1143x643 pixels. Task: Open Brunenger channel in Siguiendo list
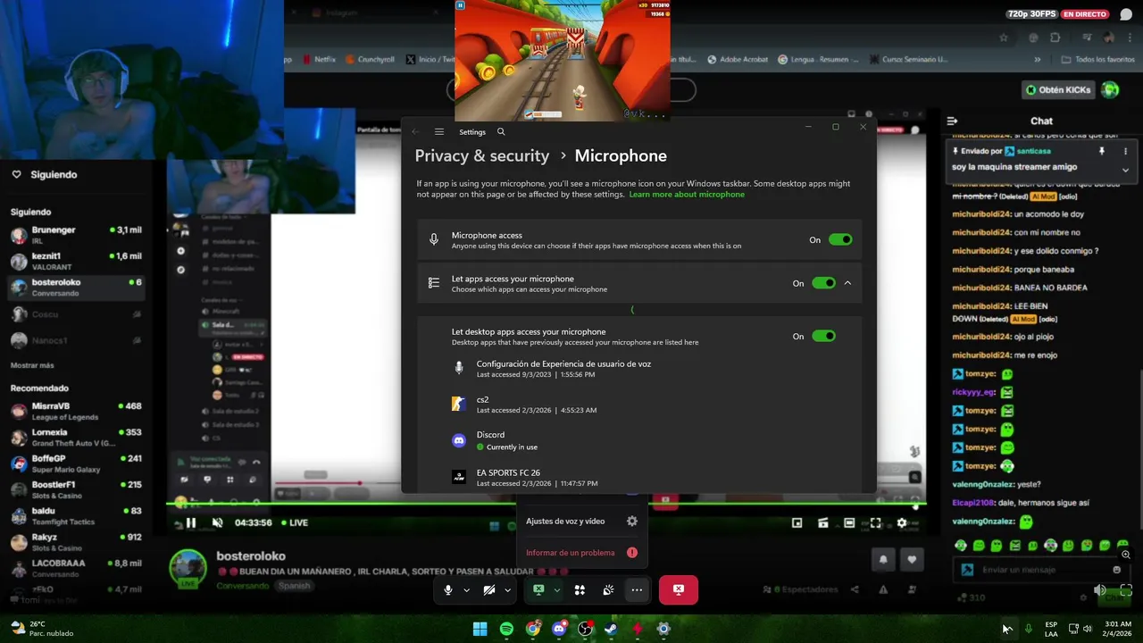click(x=76, y=235)
